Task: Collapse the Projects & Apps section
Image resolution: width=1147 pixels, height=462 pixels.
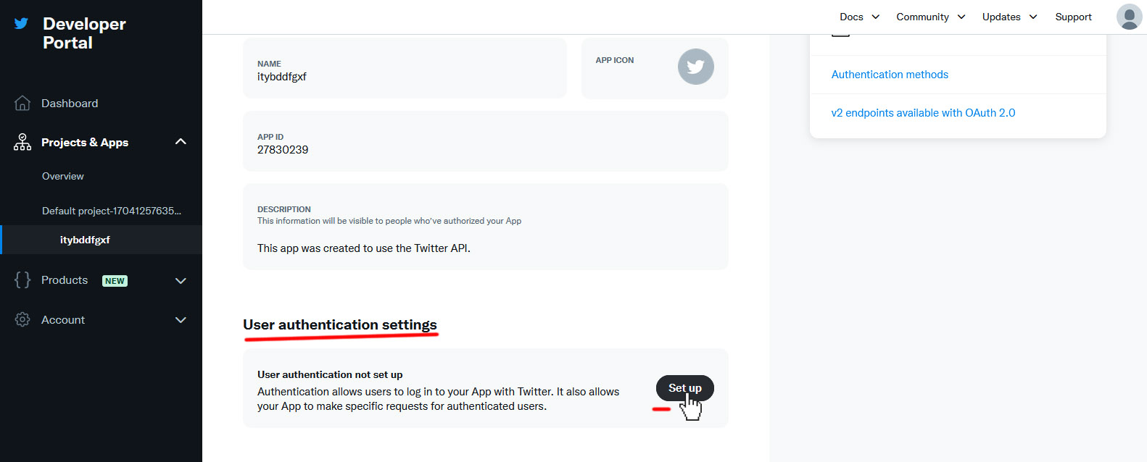Action: [181, 142]
